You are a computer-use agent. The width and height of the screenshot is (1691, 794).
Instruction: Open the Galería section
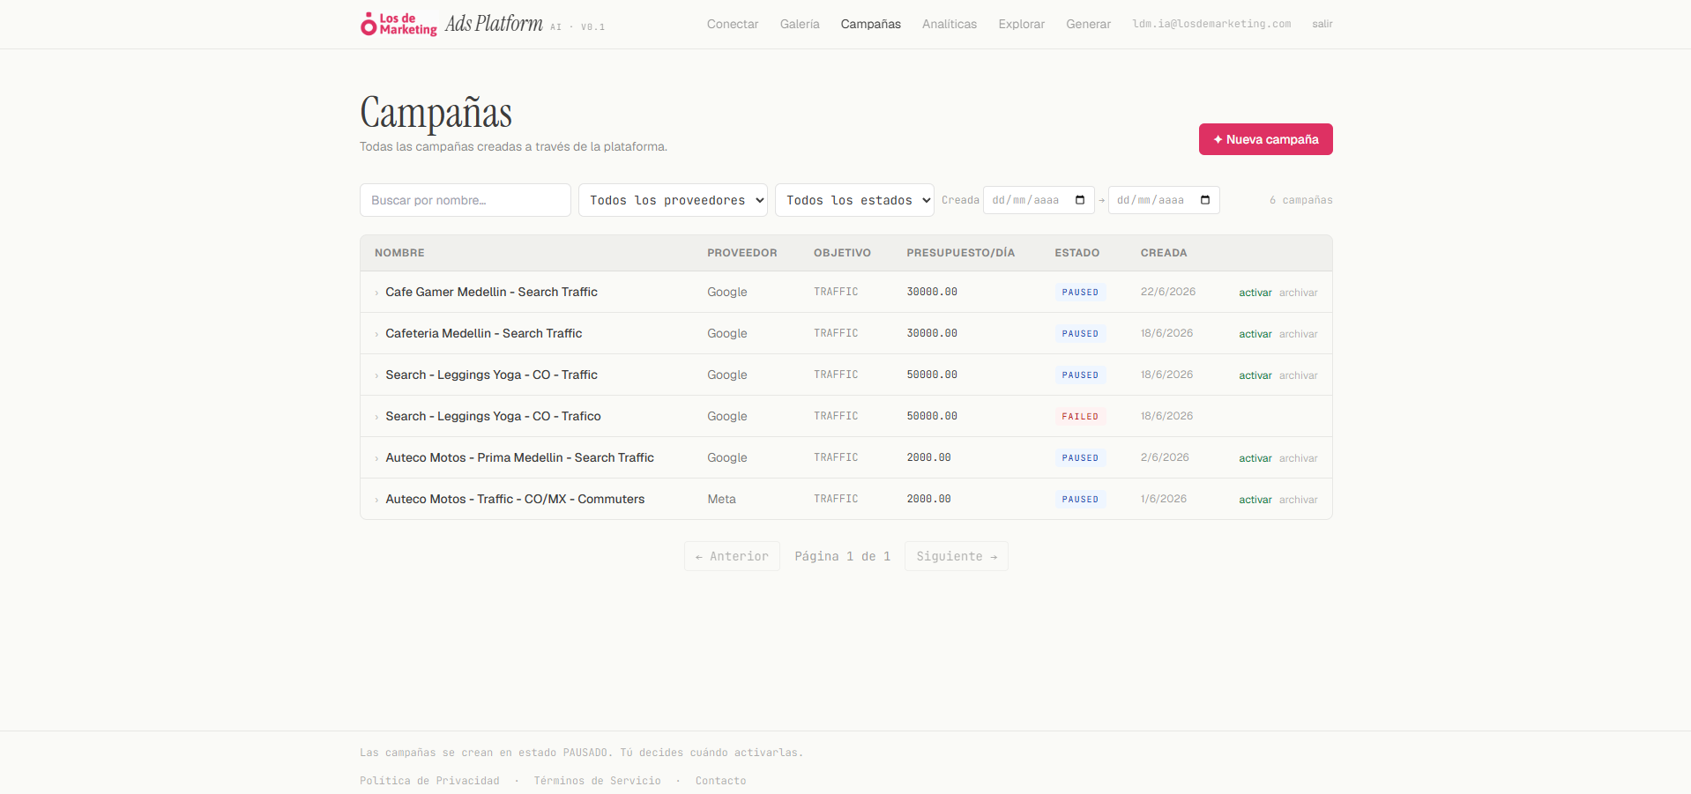[x=800, y=24]
